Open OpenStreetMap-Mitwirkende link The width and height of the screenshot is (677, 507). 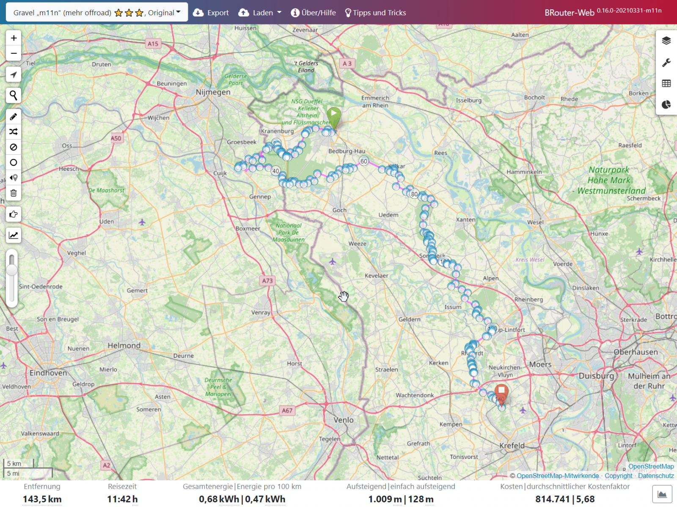(x=558, y=476)
